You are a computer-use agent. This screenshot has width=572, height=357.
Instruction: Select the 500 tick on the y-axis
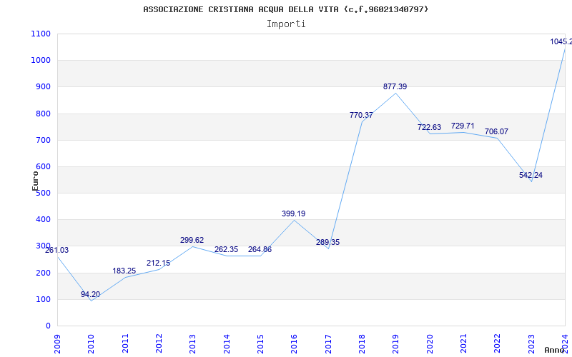[x=43, y=193]
